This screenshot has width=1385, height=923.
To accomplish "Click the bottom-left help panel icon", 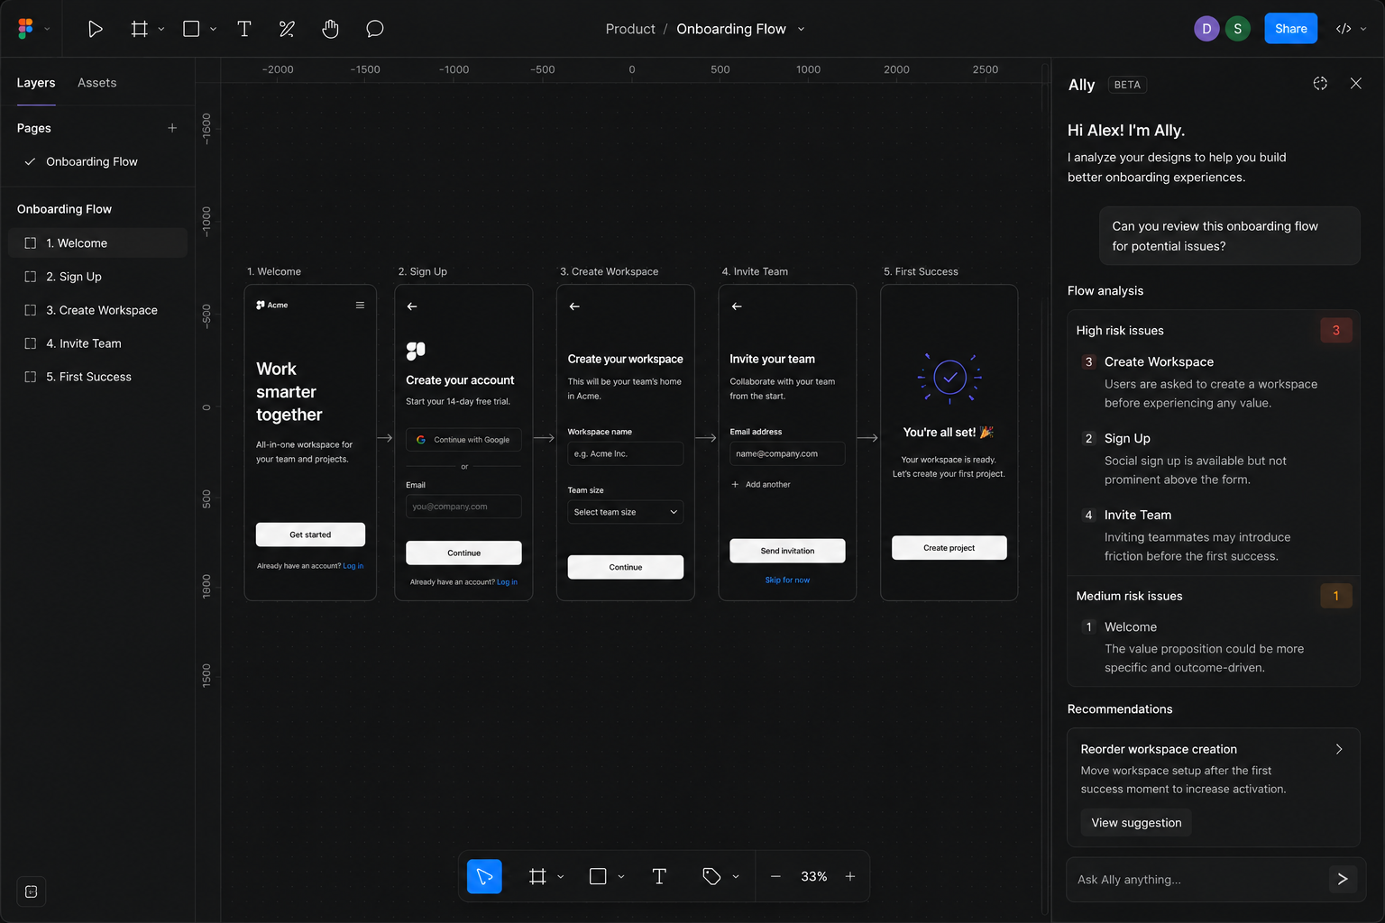I will point(32,891).
